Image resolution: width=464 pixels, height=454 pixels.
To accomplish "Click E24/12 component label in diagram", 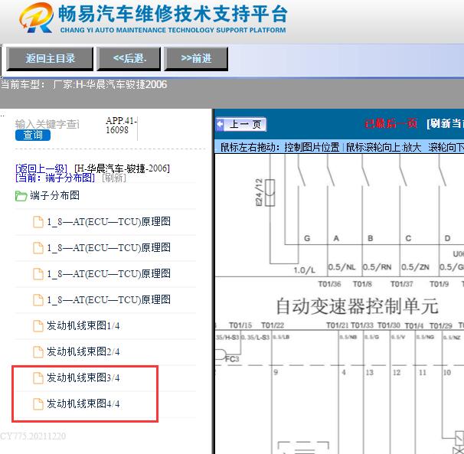I will pos(259,192).
